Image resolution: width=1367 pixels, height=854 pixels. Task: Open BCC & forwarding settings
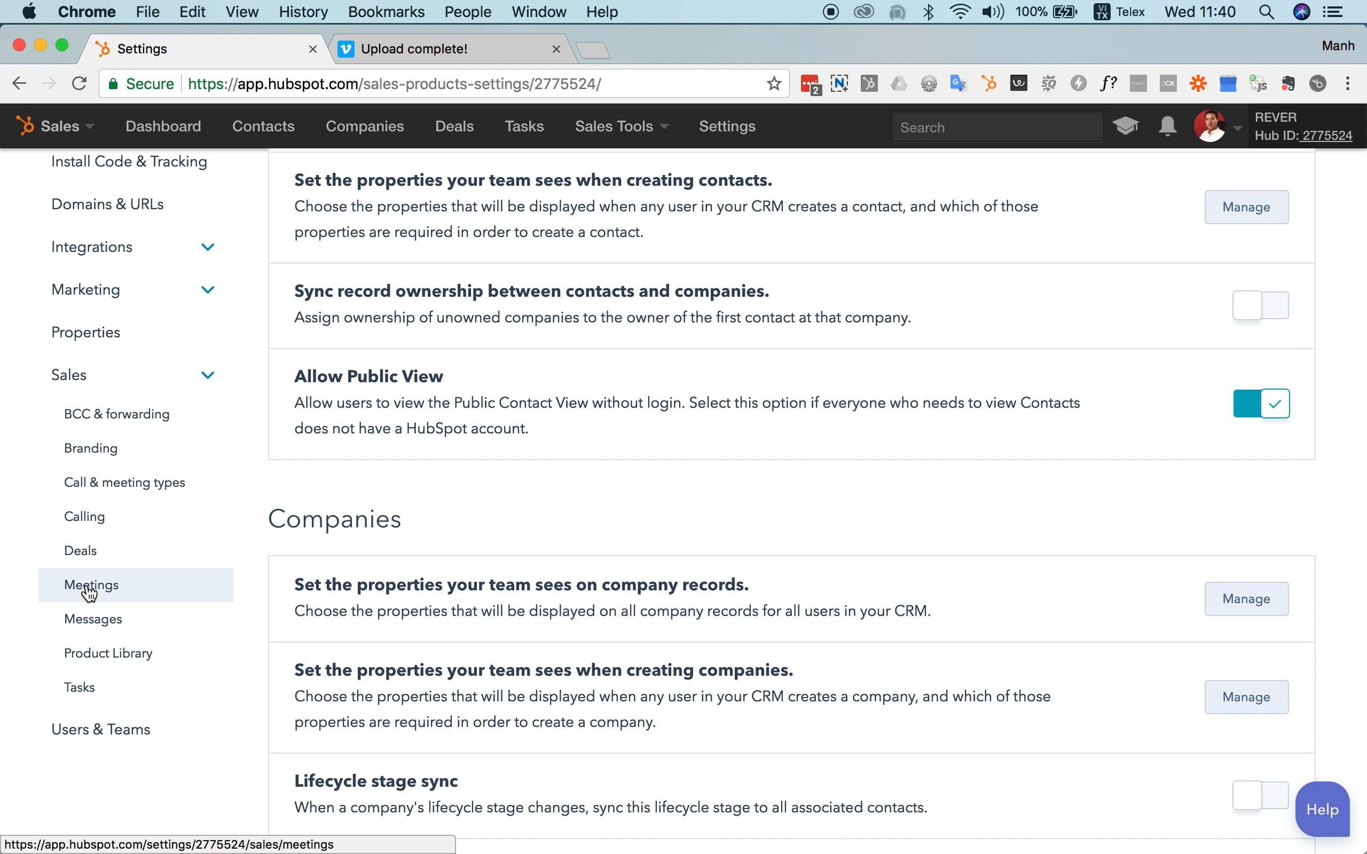116,414
